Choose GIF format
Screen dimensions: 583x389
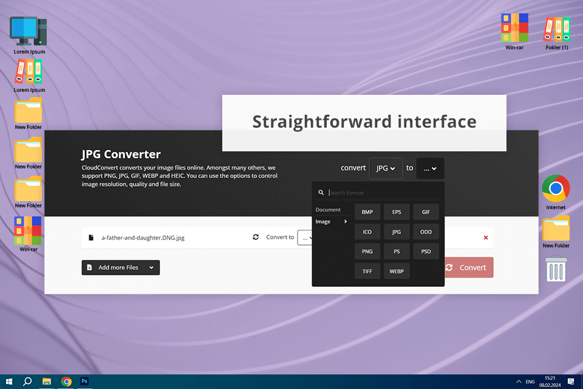pyautogui.click(x=426, y=212)
